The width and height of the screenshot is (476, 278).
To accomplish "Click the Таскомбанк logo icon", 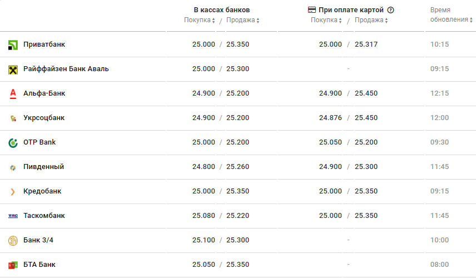I will (x=13, y=216).
